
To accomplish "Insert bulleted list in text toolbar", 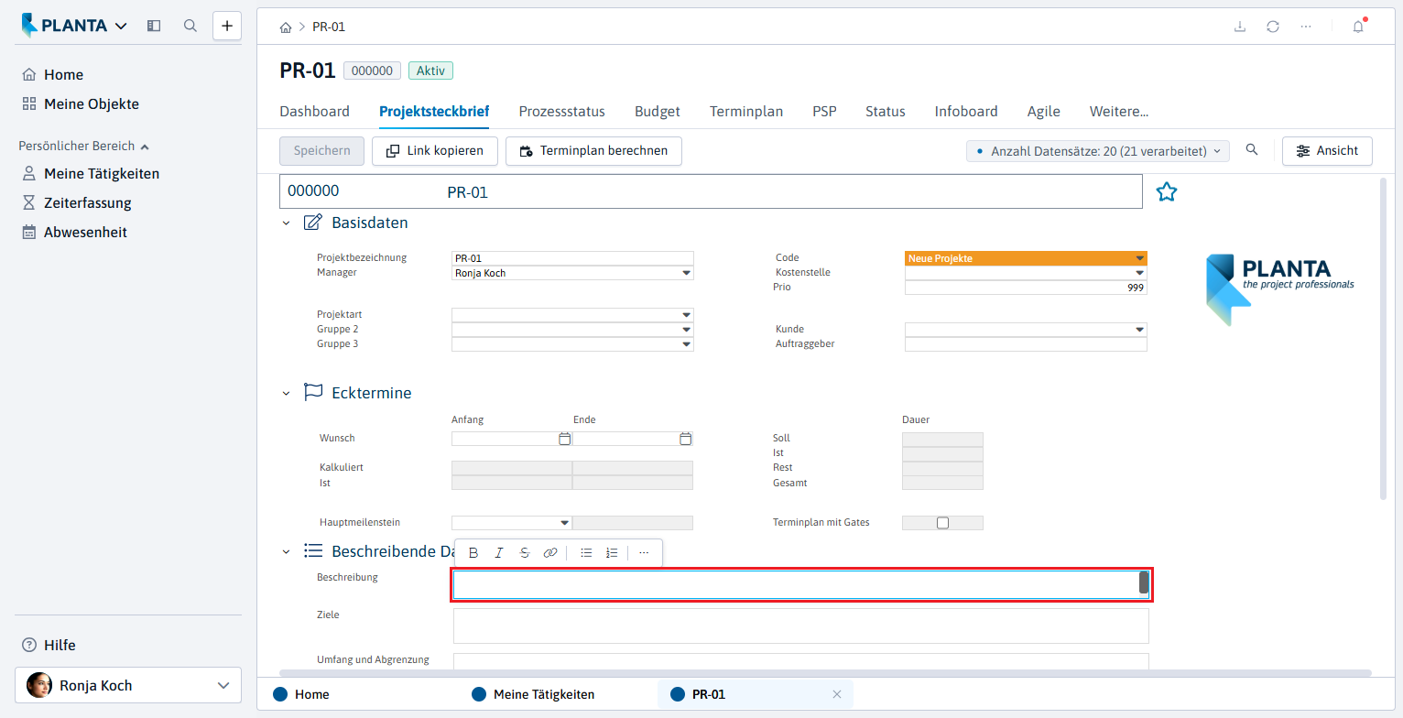I will pos(587,553).
